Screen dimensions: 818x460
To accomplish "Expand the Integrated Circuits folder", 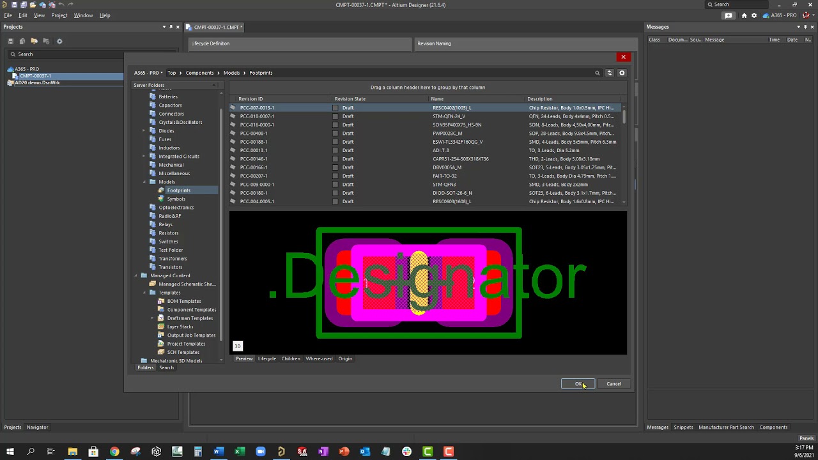I will (144, 157).
